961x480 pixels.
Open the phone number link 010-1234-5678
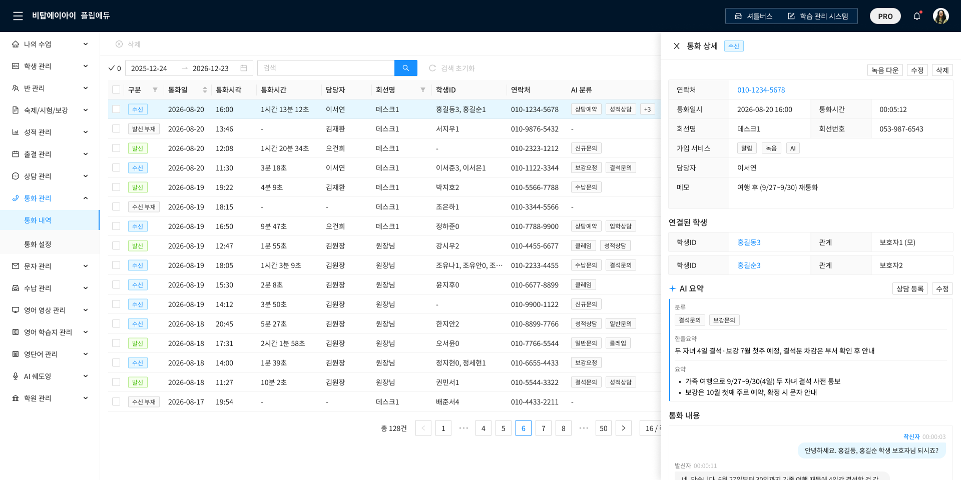coord(761,90)
